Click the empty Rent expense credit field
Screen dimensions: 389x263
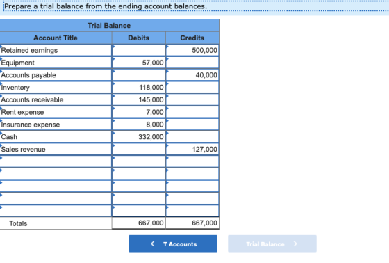click(192, 112)
